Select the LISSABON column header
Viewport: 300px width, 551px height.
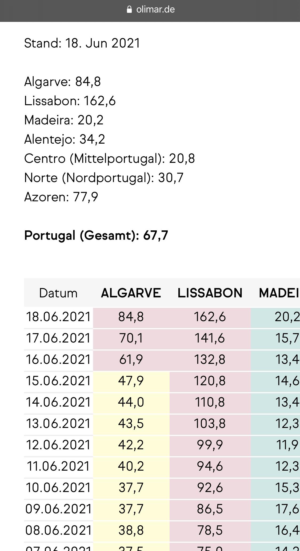(210, 293)
